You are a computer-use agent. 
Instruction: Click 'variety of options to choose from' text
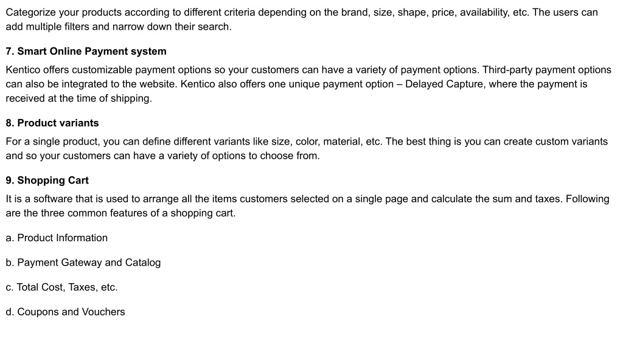point(243,156)
